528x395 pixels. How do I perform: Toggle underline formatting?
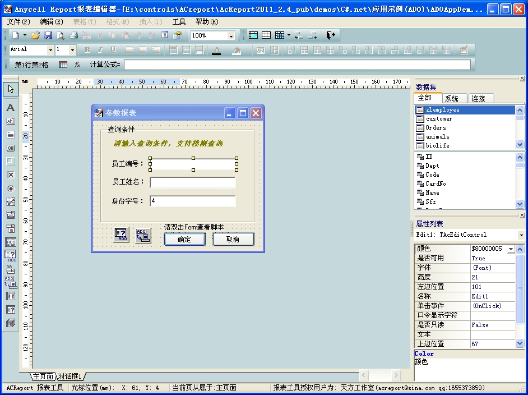pyautogui.click(x=114, y=49)
